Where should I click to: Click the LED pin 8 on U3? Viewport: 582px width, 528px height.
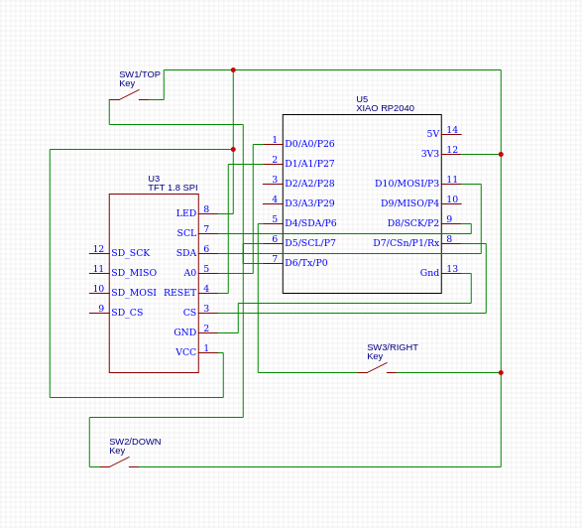pyautogui.click(x=208, y=213)
